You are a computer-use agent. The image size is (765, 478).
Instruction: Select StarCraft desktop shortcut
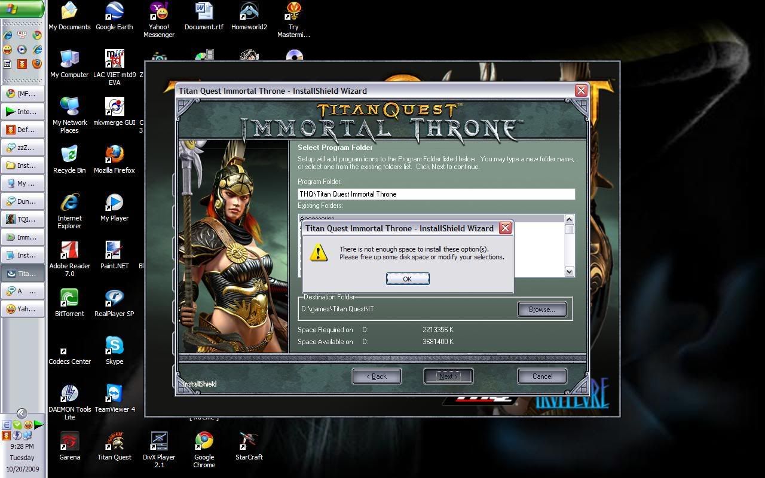249,446
